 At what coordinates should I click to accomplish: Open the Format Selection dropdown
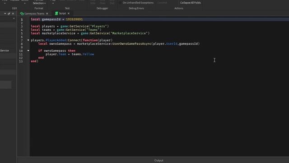[39, 3]
